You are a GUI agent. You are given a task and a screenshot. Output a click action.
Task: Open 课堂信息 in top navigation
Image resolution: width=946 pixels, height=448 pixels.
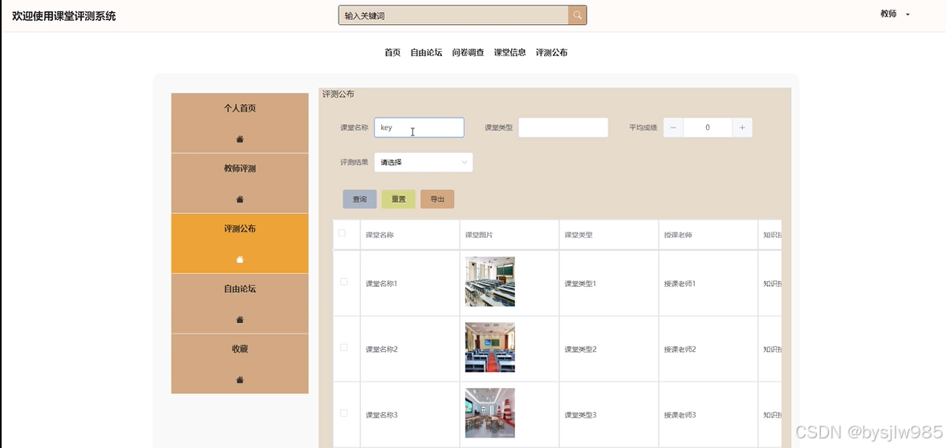click(510, 52)
